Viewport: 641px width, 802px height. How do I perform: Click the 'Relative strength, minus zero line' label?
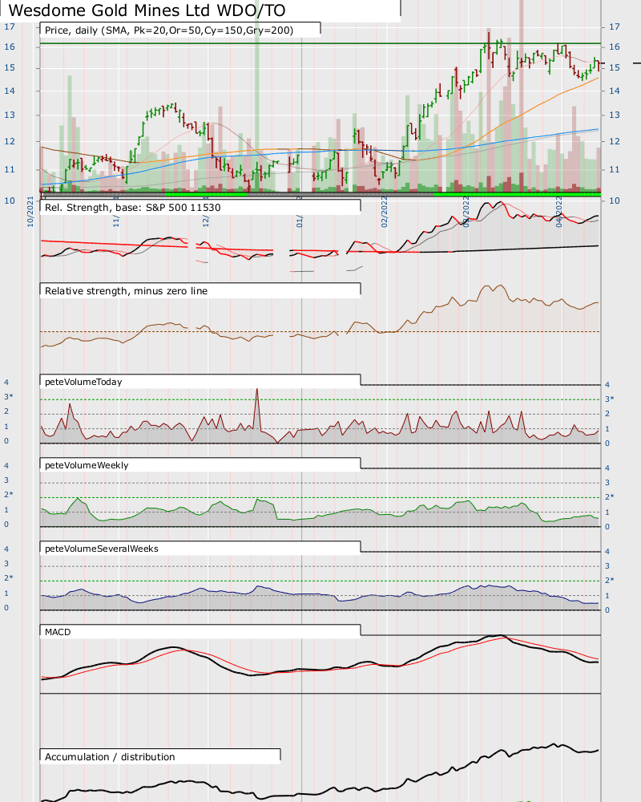pyautogui.click(x=127, y=291)
